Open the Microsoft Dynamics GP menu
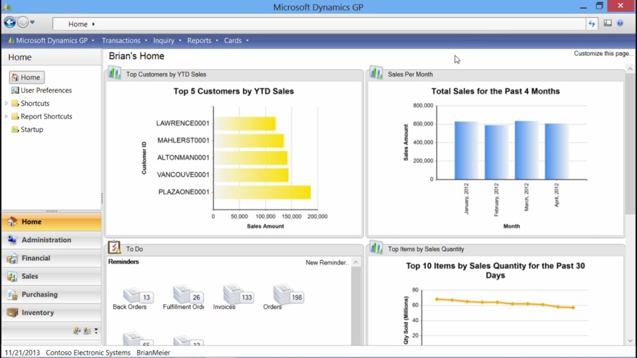Image resolution: width=637 pixels, height=358 pixels. pos(51,40)
